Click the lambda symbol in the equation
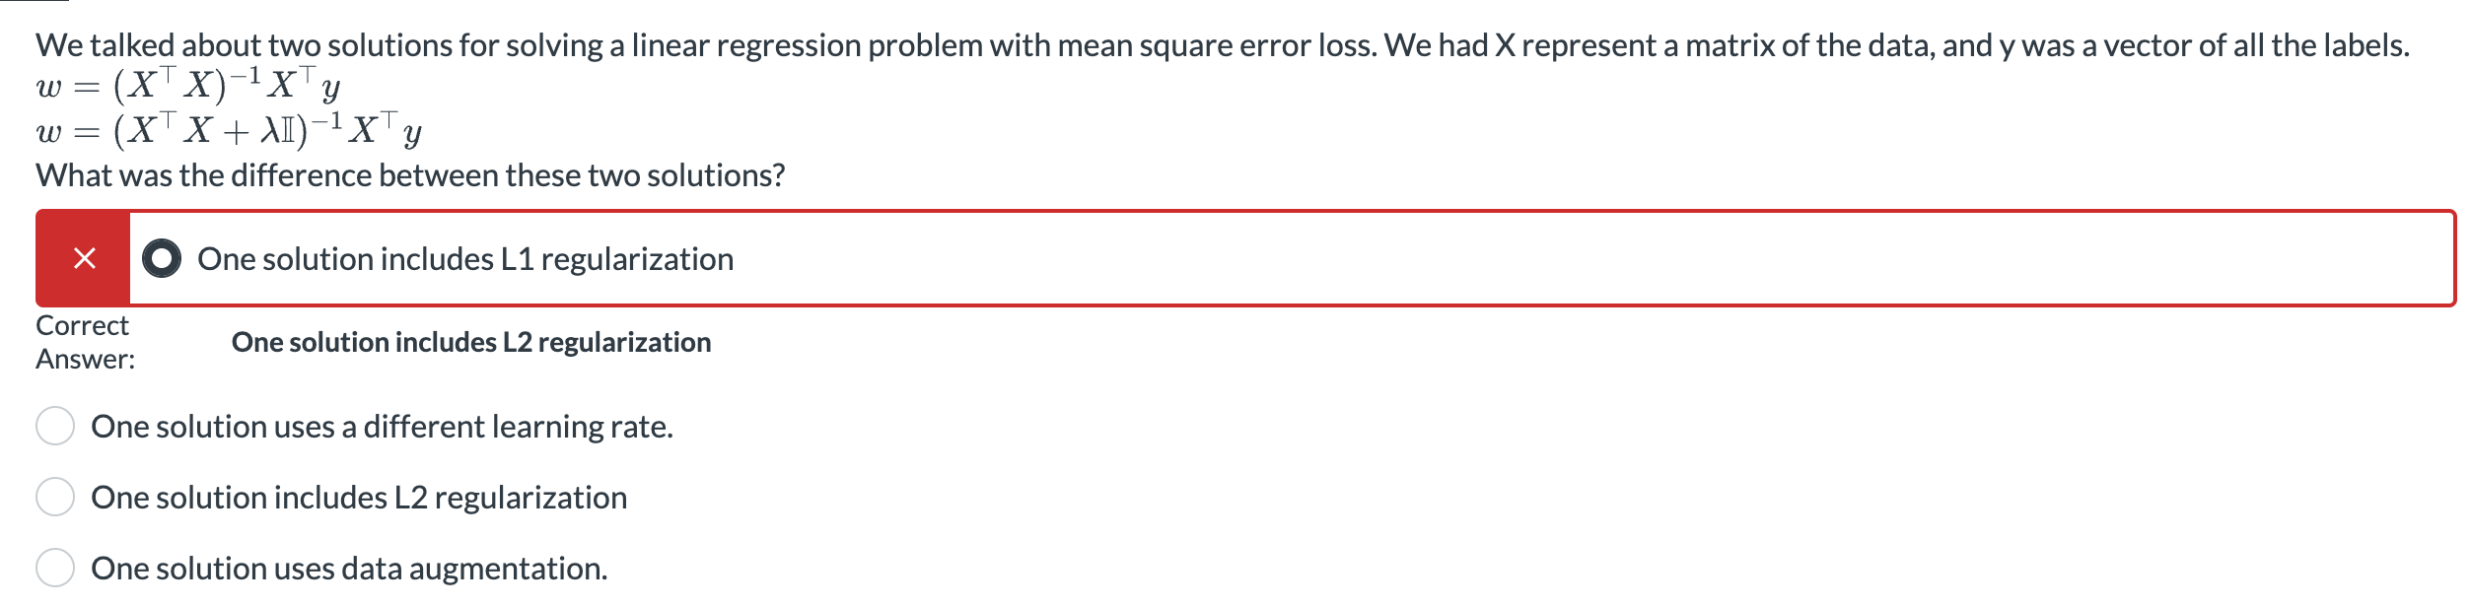The width and height of the screenshot is (2471, 607). [x=267, y=130]
